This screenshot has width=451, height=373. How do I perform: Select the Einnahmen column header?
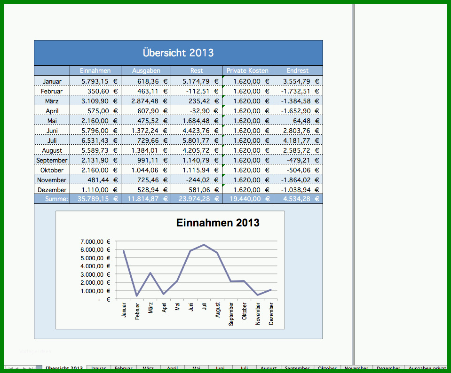[x=95, y=70]
